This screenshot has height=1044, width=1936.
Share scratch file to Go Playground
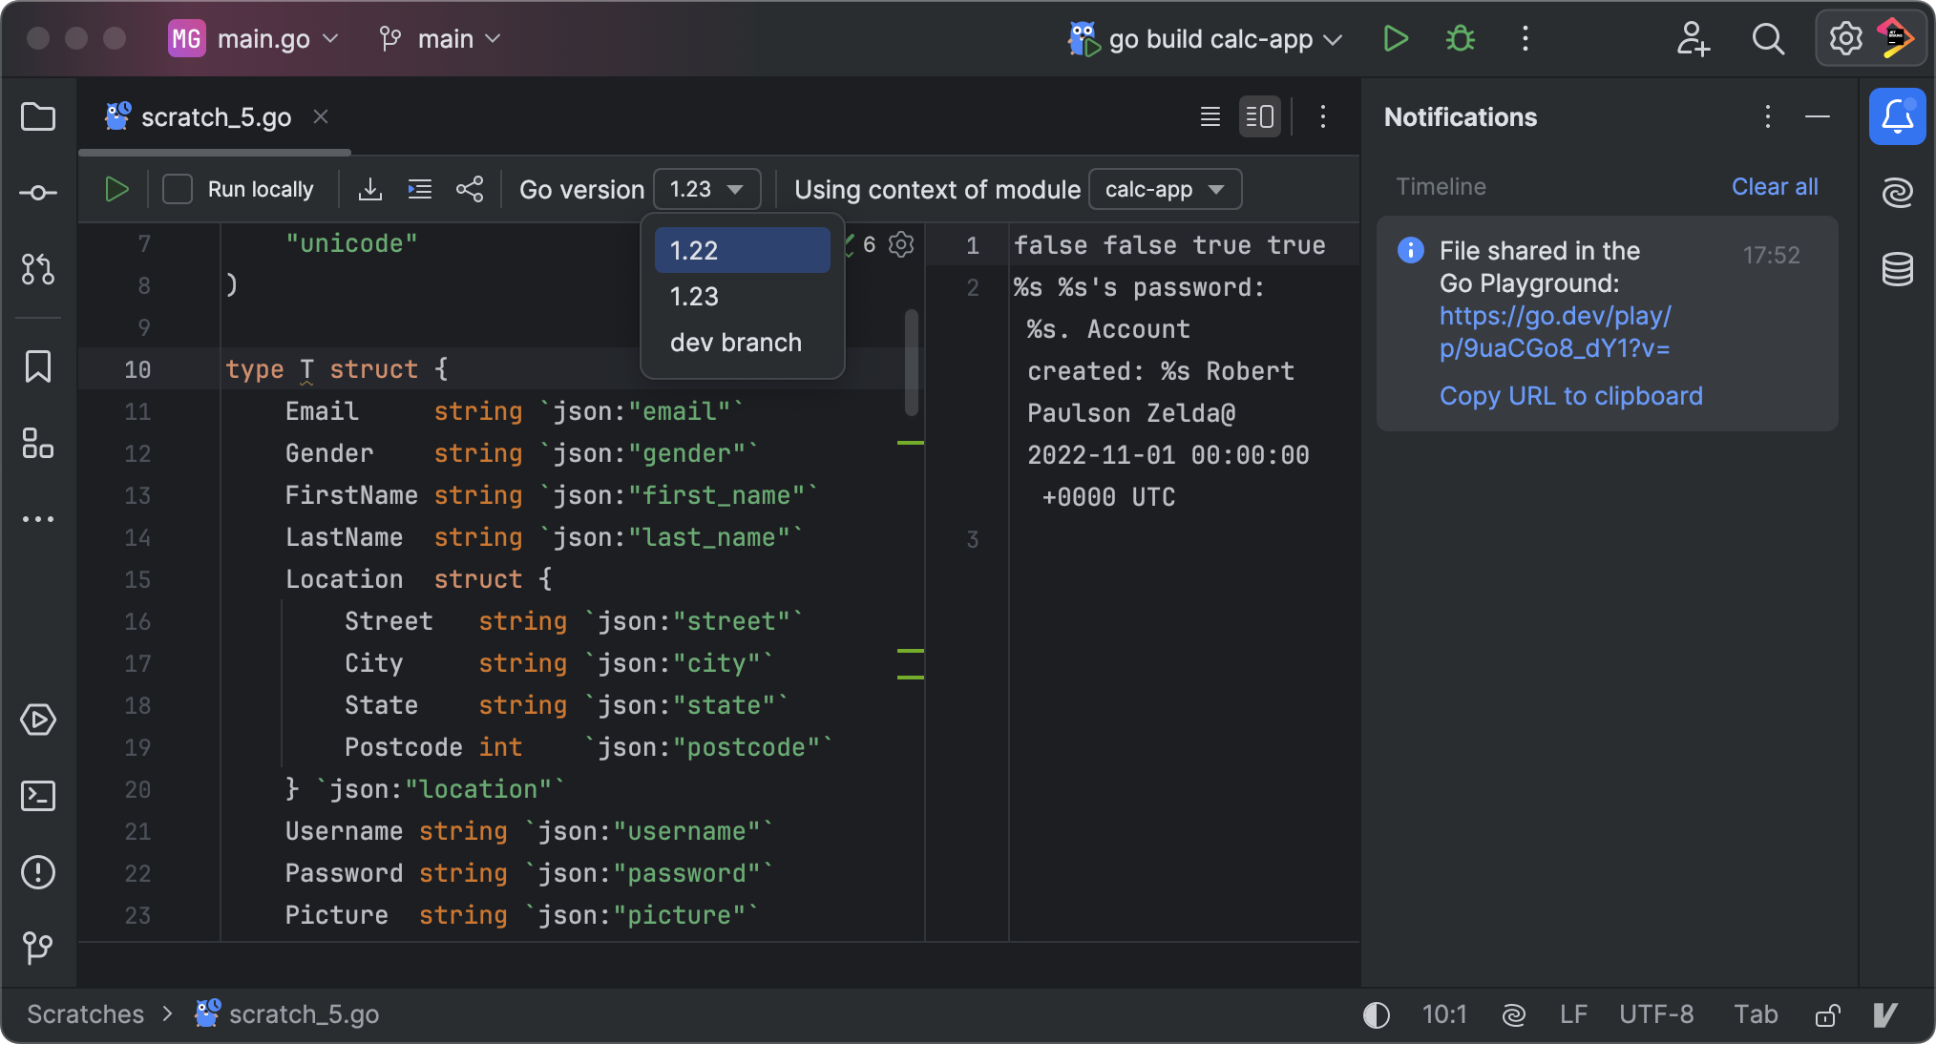tap(470, 189)
